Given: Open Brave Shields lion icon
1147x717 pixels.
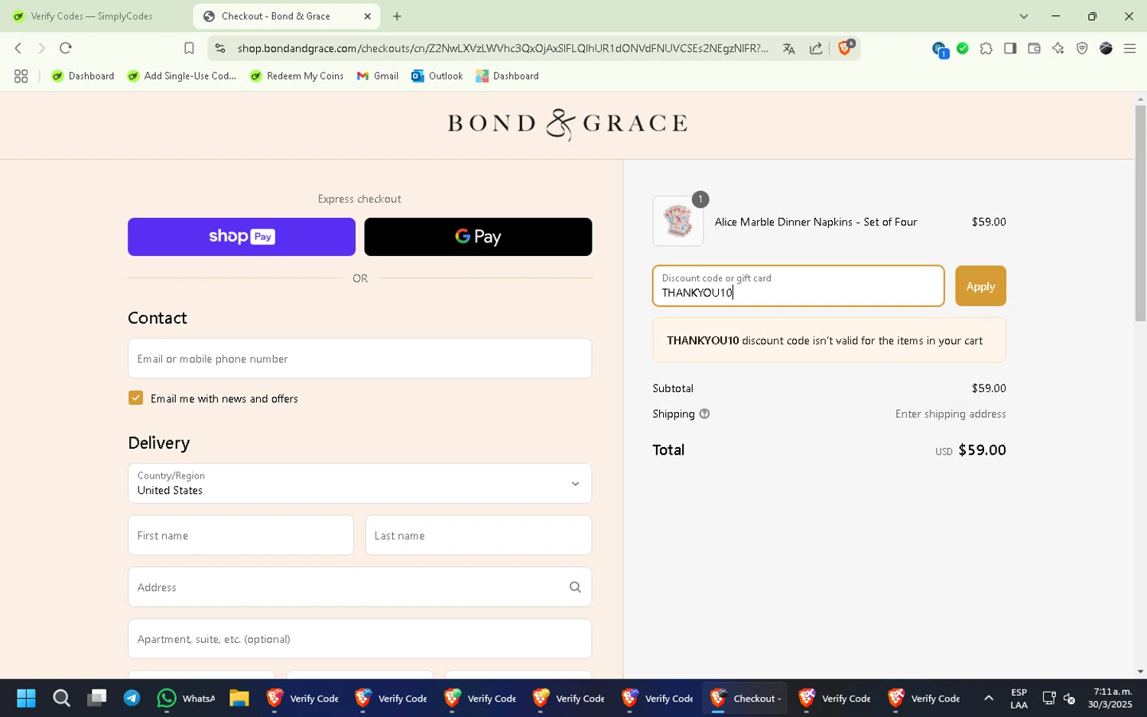Looking at the screenshot, I should click(x=845, y=47).
